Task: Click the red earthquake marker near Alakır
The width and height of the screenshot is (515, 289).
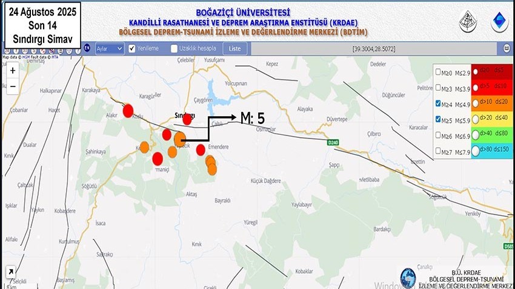Action: (x=128, y=111)
